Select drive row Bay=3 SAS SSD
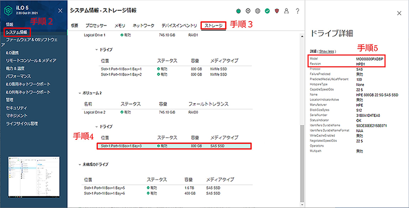Image resolution: width=409 pixels, height=208 pixels. pyautogui.click(x=174, y=146)
